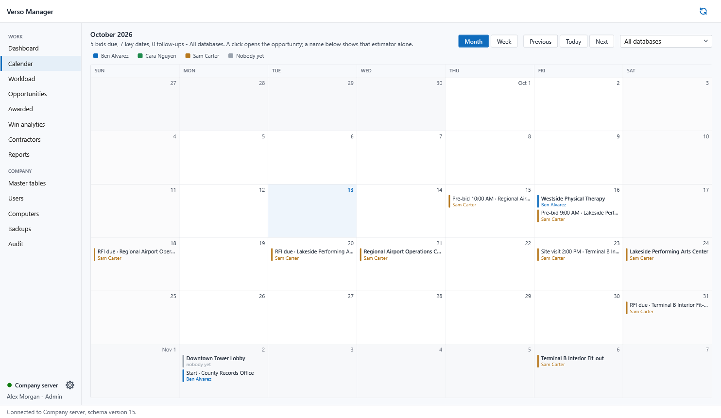721x418 pixels.
Task: Open RFI due Regional Airport event on 18th
Action: (x=135, y=254)
